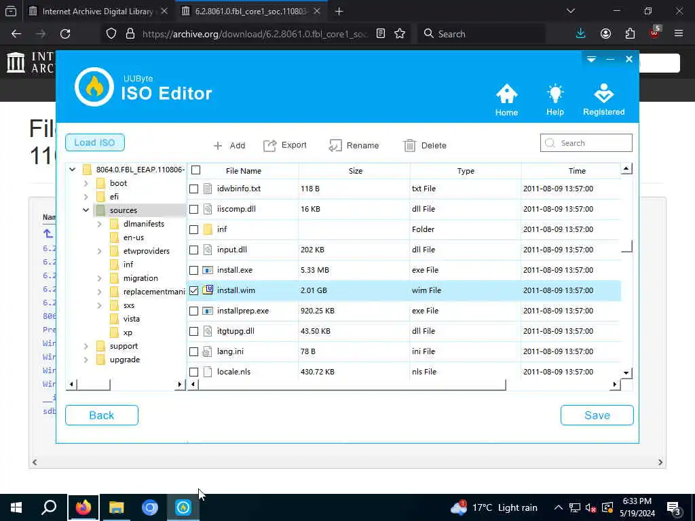Image resolution: width=695 pixels, height=521 pixels.
Task: Expand the dlmanifests folder
Action: click(x=99, y=224)
